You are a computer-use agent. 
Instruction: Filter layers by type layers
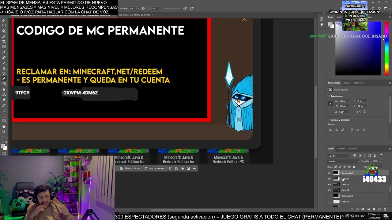(x=365, y=156)
